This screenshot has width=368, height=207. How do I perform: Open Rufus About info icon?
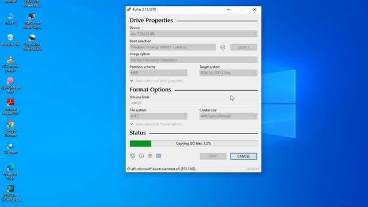point(141,156)
